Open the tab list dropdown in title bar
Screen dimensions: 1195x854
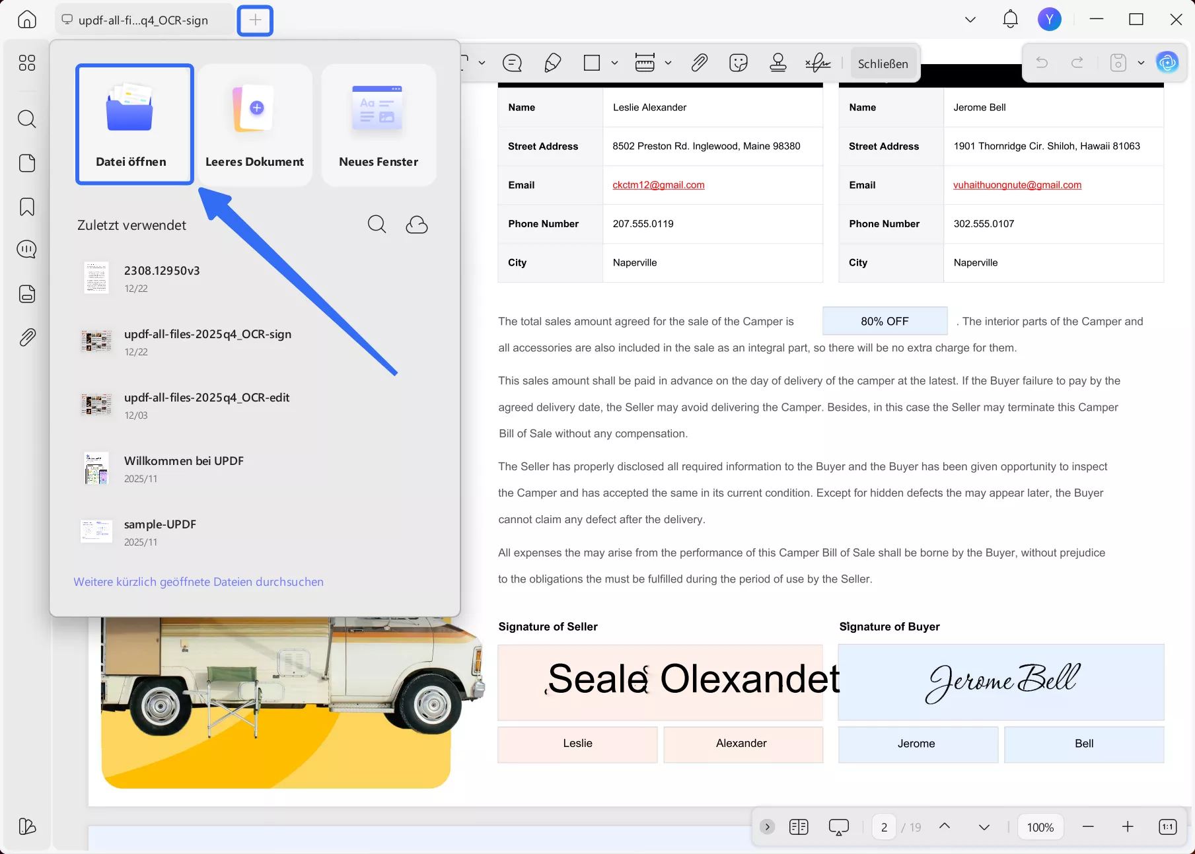[x=970, y=20]
